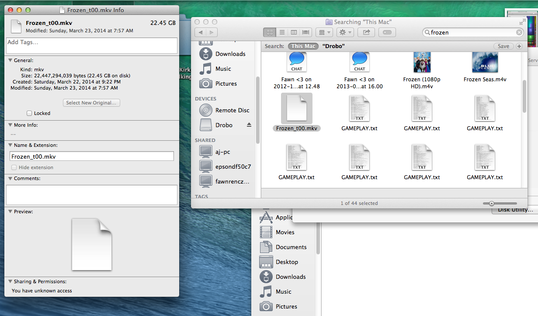Focus the Finder search field containing frozen

click(473, 32)
